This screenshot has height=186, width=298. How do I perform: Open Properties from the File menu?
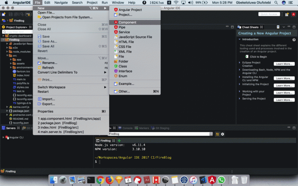click(x=71, y=111)
